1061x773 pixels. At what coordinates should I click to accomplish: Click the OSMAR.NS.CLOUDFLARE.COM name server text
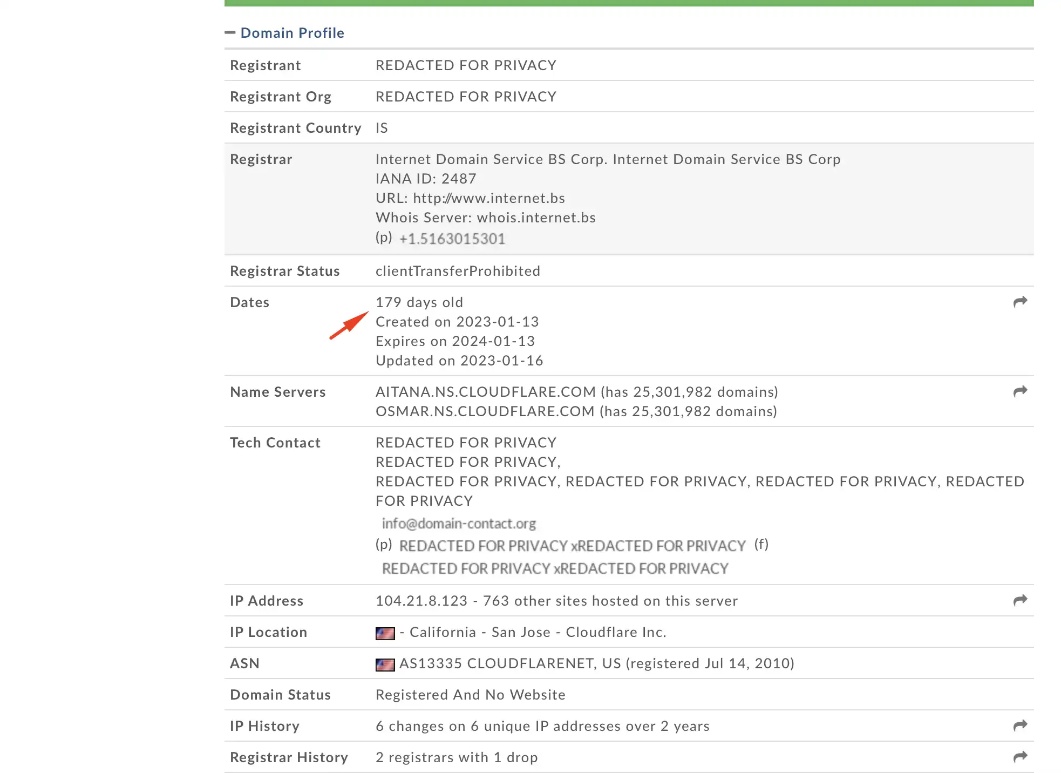click(x=485, y=411)
